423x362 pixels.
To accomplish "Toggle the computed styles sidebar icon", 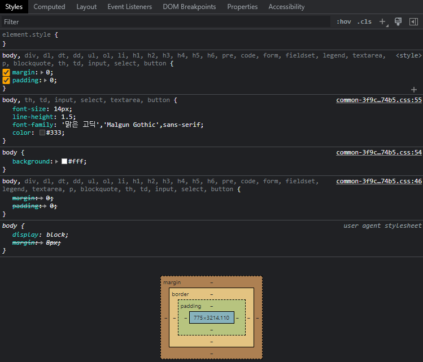I will pos(413,21).
